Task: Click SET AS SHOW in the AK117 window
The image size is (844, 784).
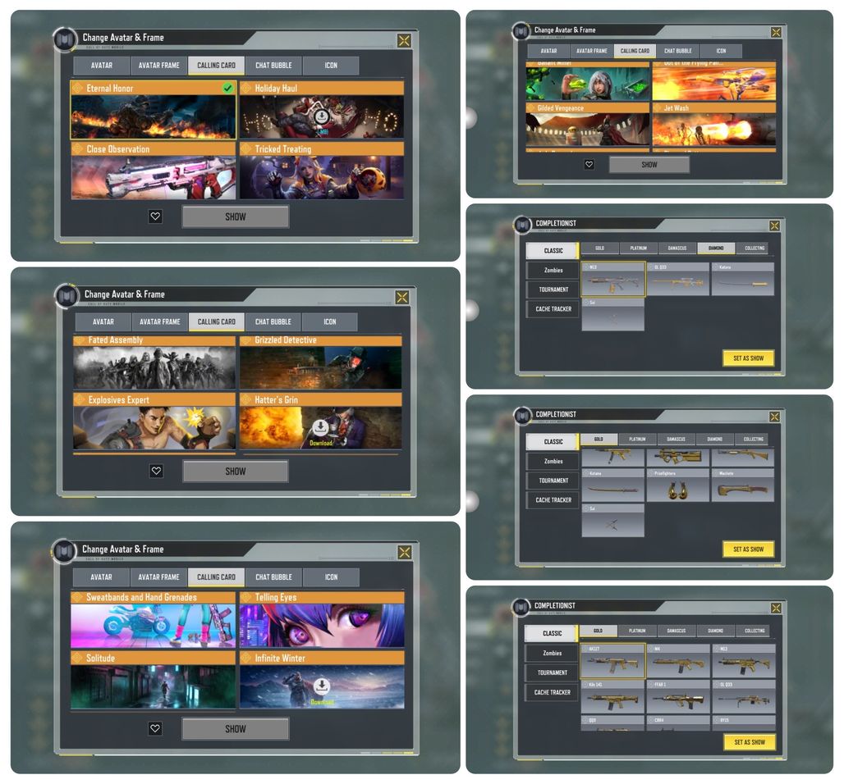Action: click(750, 742)
